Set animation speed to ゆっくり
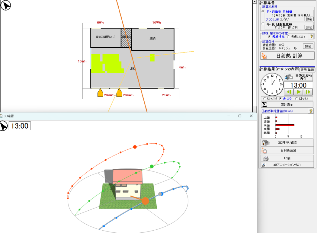 click(265, 99)
